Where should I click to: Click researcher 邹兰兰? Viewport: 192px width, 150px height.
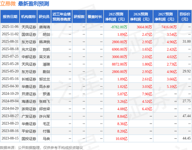click(x=44, y=79)
